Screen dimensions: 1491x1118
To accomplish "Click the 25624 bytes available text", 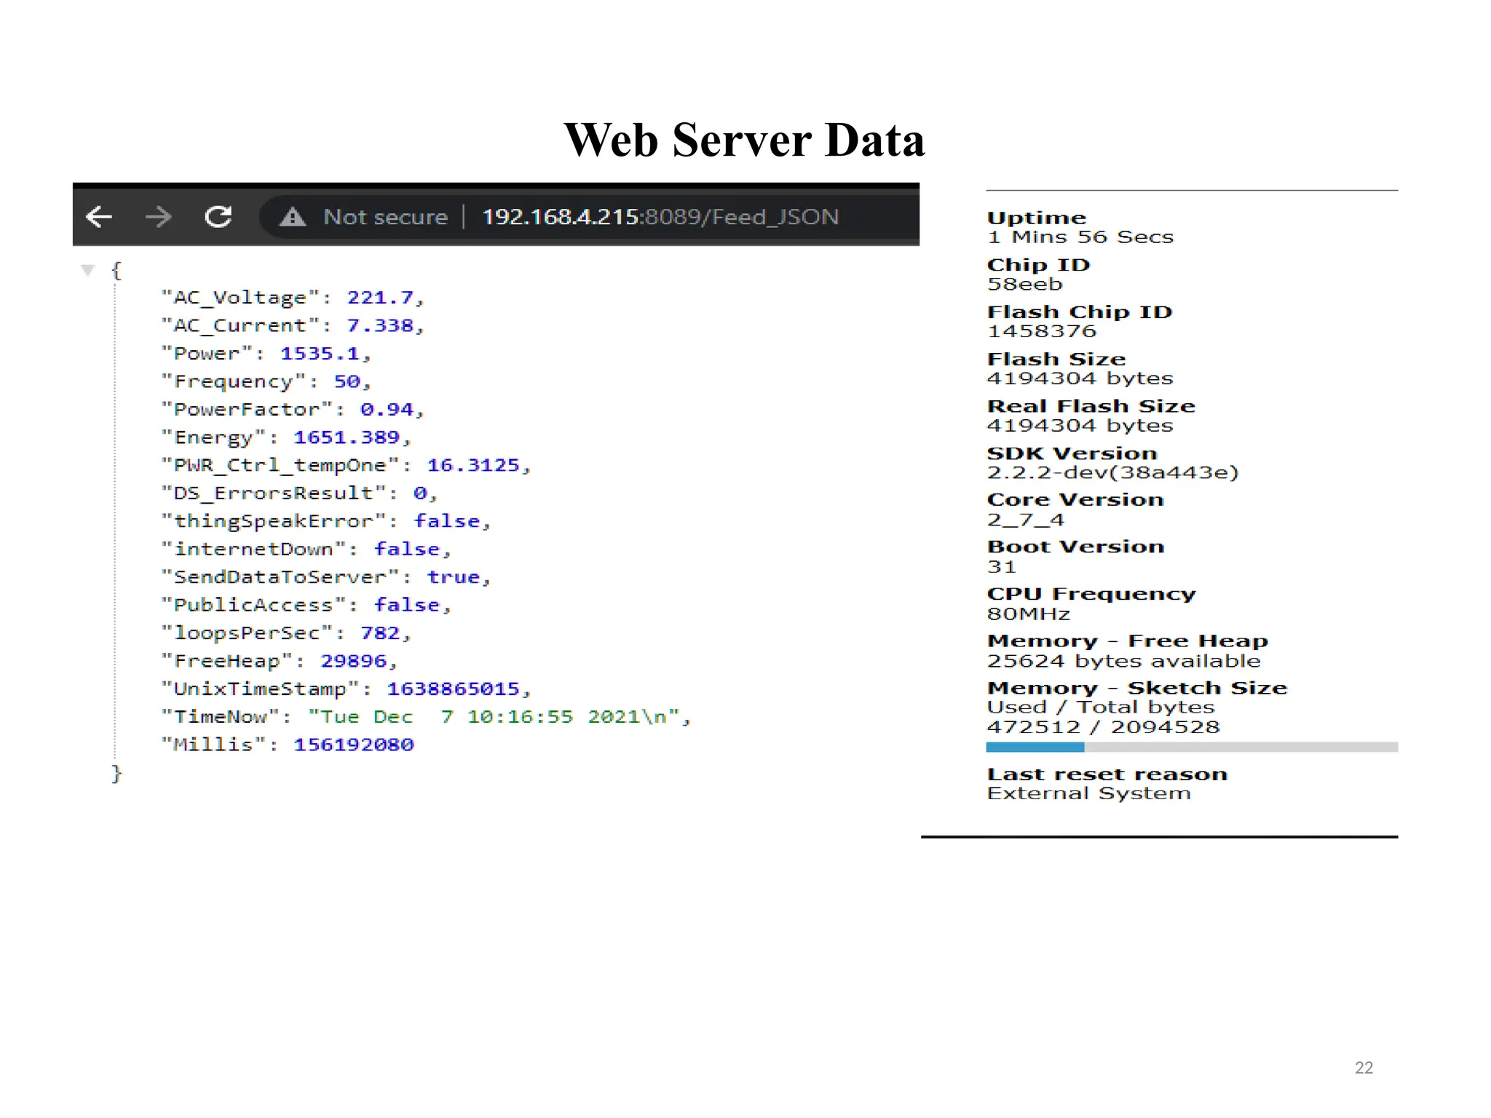I will click(x=1124, y=662).
